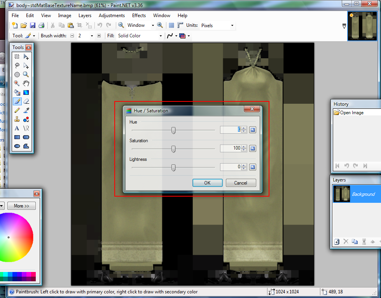This screenshot has width=381, height=298.
Task: Select the Pan hand tool
Action: (26, 84)
